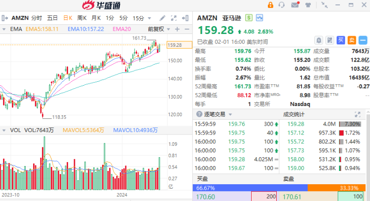Set a price alert with bell icon
This screenshot has height=201, width=370.
319,40
